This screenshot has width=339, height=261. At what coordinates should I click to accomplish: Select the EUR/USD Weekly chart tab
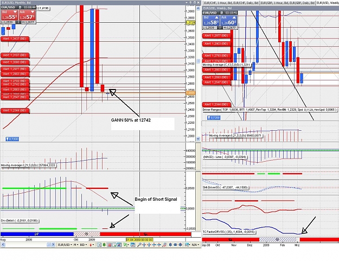[x=328, y=3]
